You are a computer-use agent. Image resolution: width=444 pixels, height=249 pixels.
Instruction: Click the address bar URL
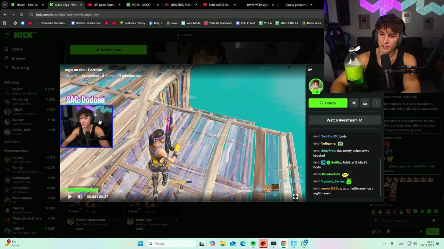click(x=68, y=15)
